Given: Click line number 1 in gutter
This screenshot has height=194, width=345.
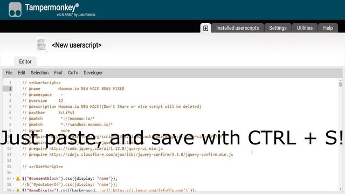Looking at the screenshot, I should [10, 82].
